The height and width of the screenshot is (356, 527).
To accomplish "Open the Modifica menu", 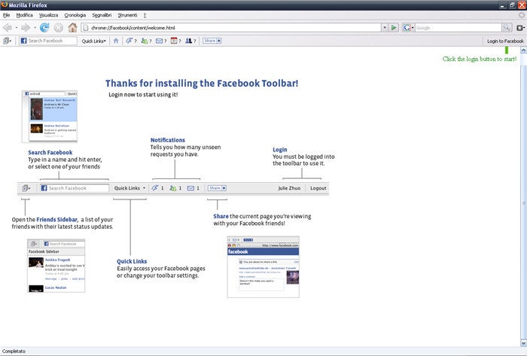I will [25, 15].
